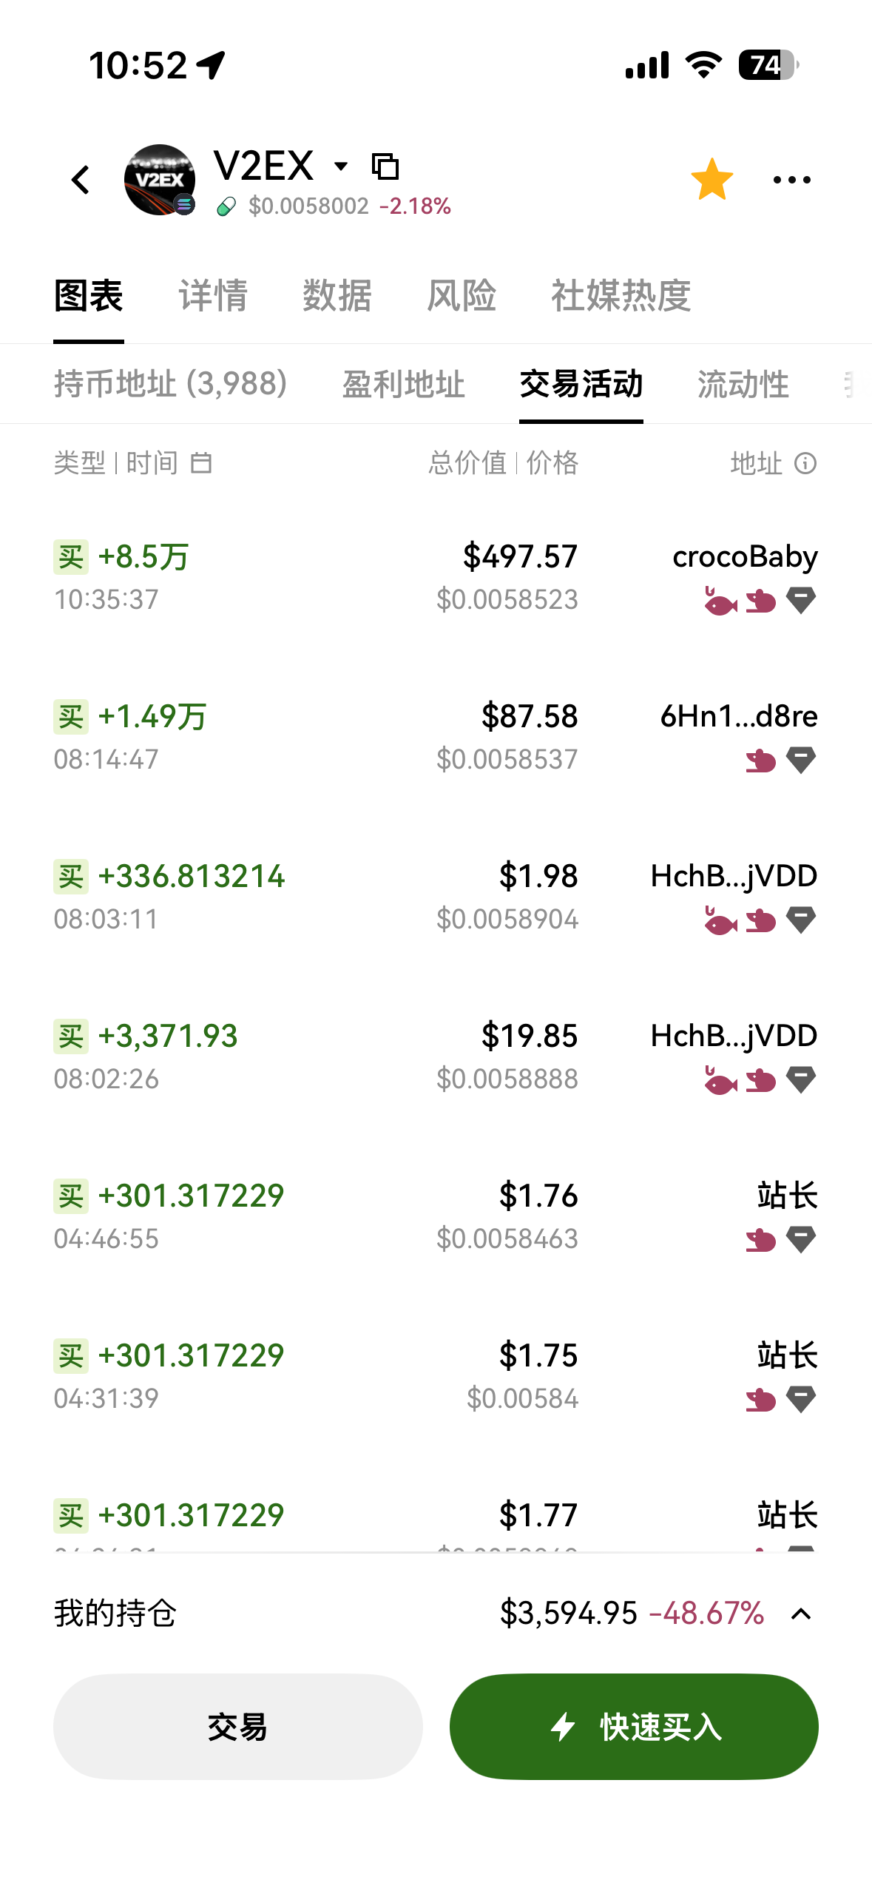Viewport: 872px width, 1891px height.
Task: Open the three-dot more options menu
Action: pyautogui.click(x=791, y=180)
